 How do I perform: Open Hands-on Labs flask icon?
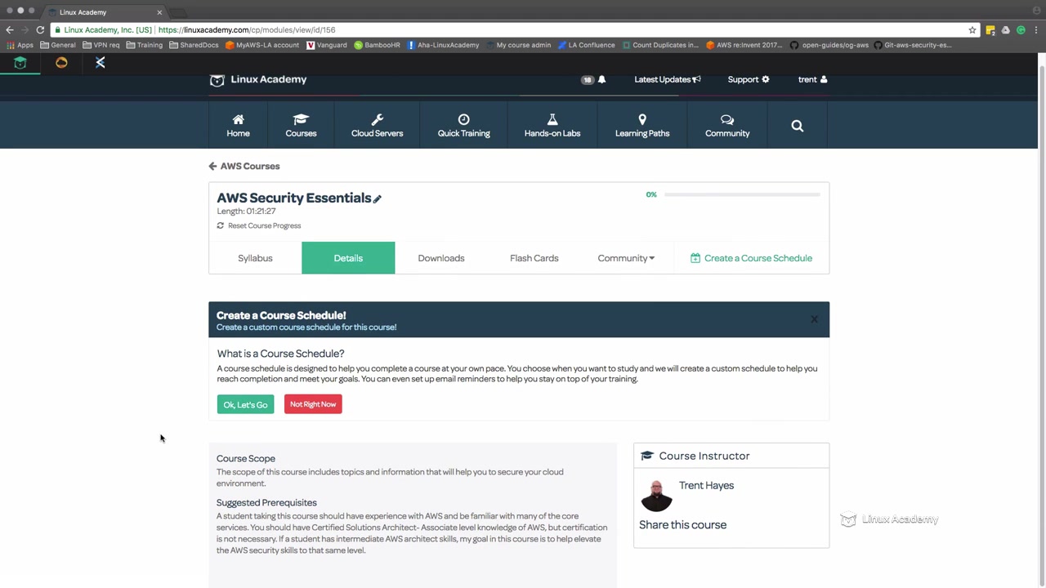tap(552, 120)
